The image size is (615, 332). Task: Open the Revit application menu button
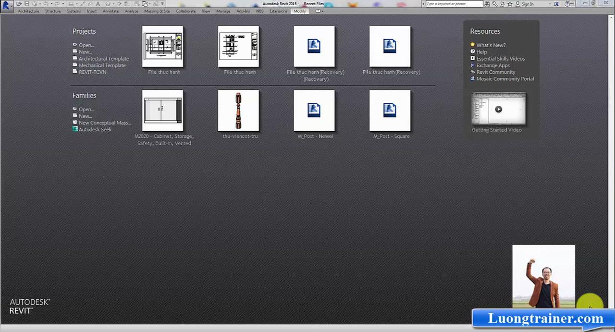pyautogui.click(x=6, y=6)
